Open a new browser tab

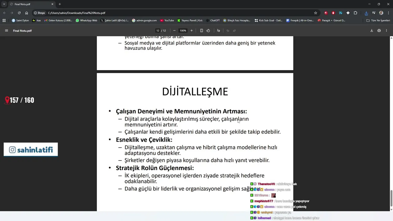[60, 4]
